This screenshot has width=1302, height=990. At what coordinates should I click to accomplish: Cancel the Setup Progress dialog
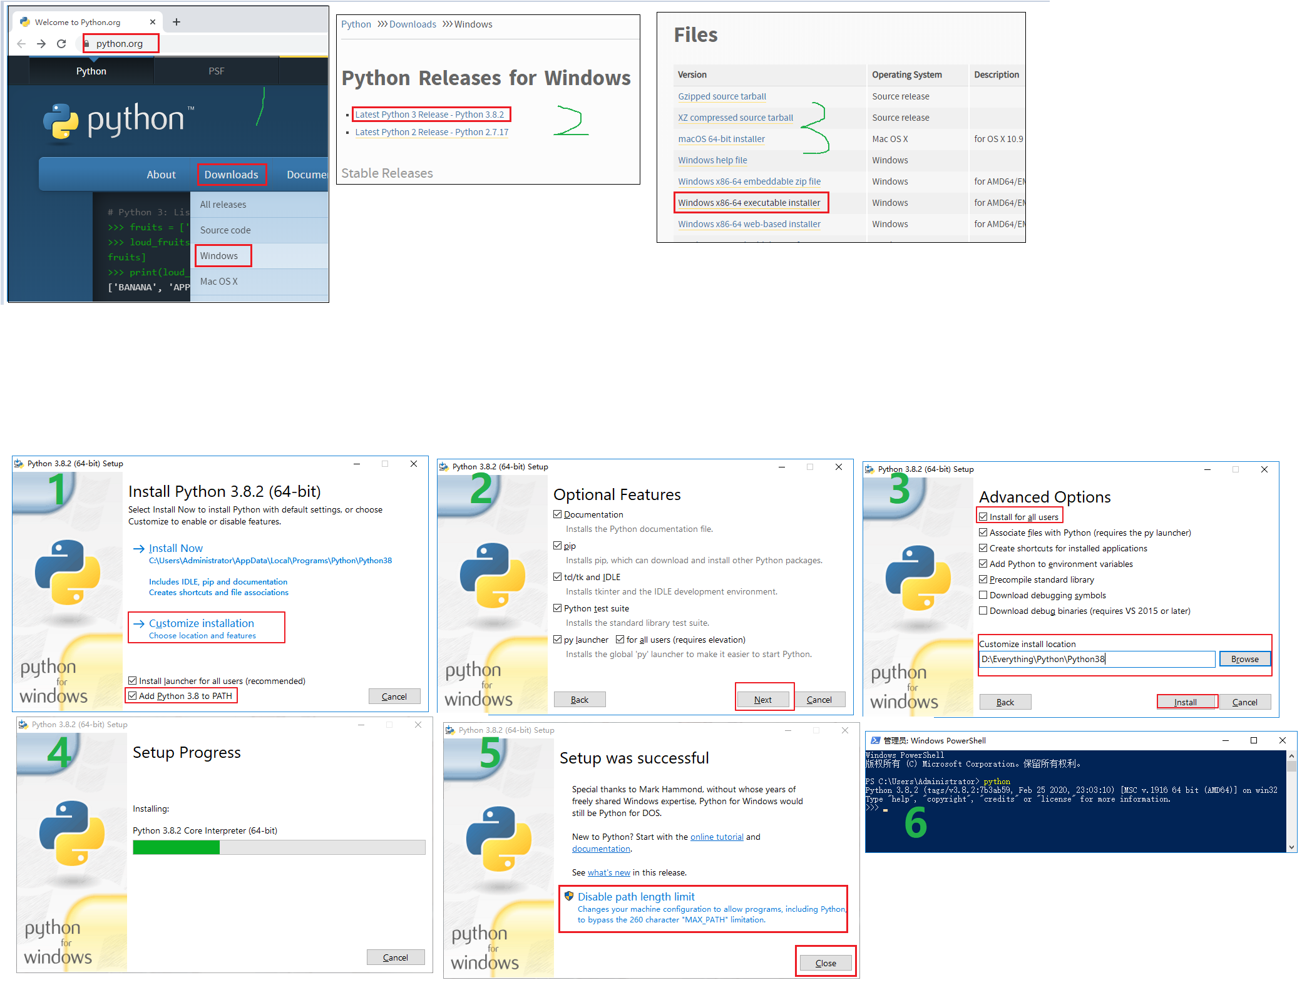click(x=396, y=957)
